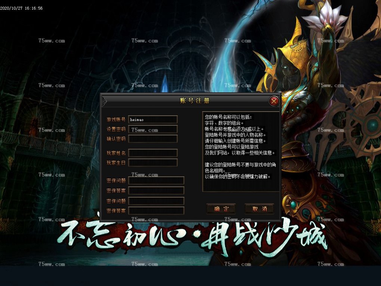Click the 游戏账号 label
Screen dimensions: 381x286
116,119
